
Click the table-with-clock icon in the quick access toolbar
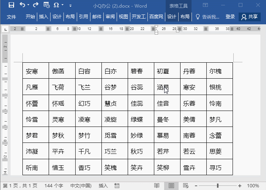[46, 5]
